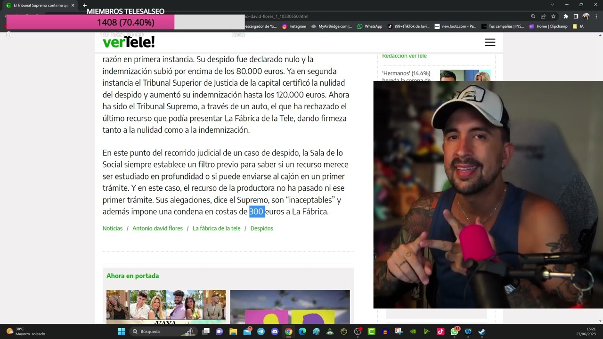Open the Noticias tag link

click(x=113, y=228)
